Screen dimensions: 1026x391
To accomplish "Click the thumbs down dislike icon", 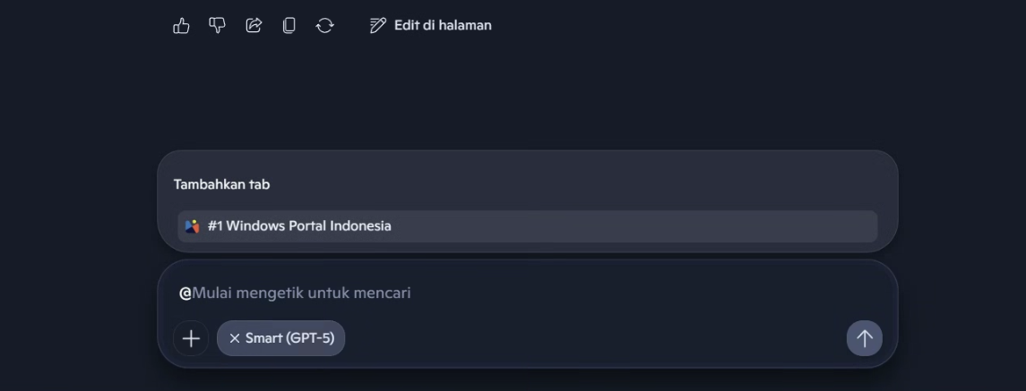I will (217, 25).
